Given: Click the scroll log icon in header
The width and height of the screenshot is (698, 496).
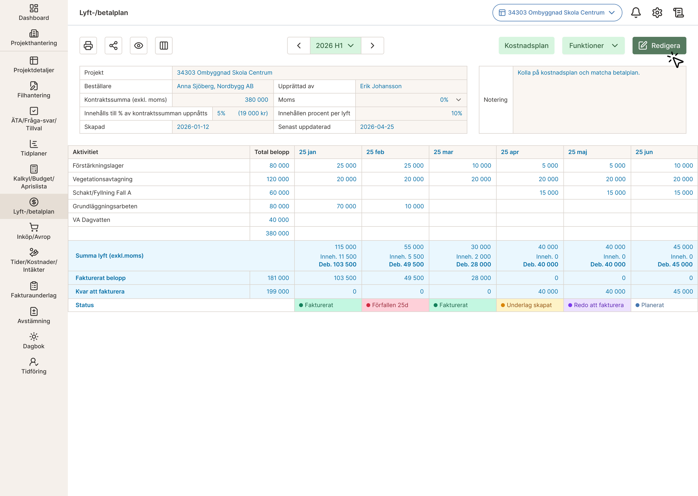Looking at the screenshot, I should click(678, 13).
